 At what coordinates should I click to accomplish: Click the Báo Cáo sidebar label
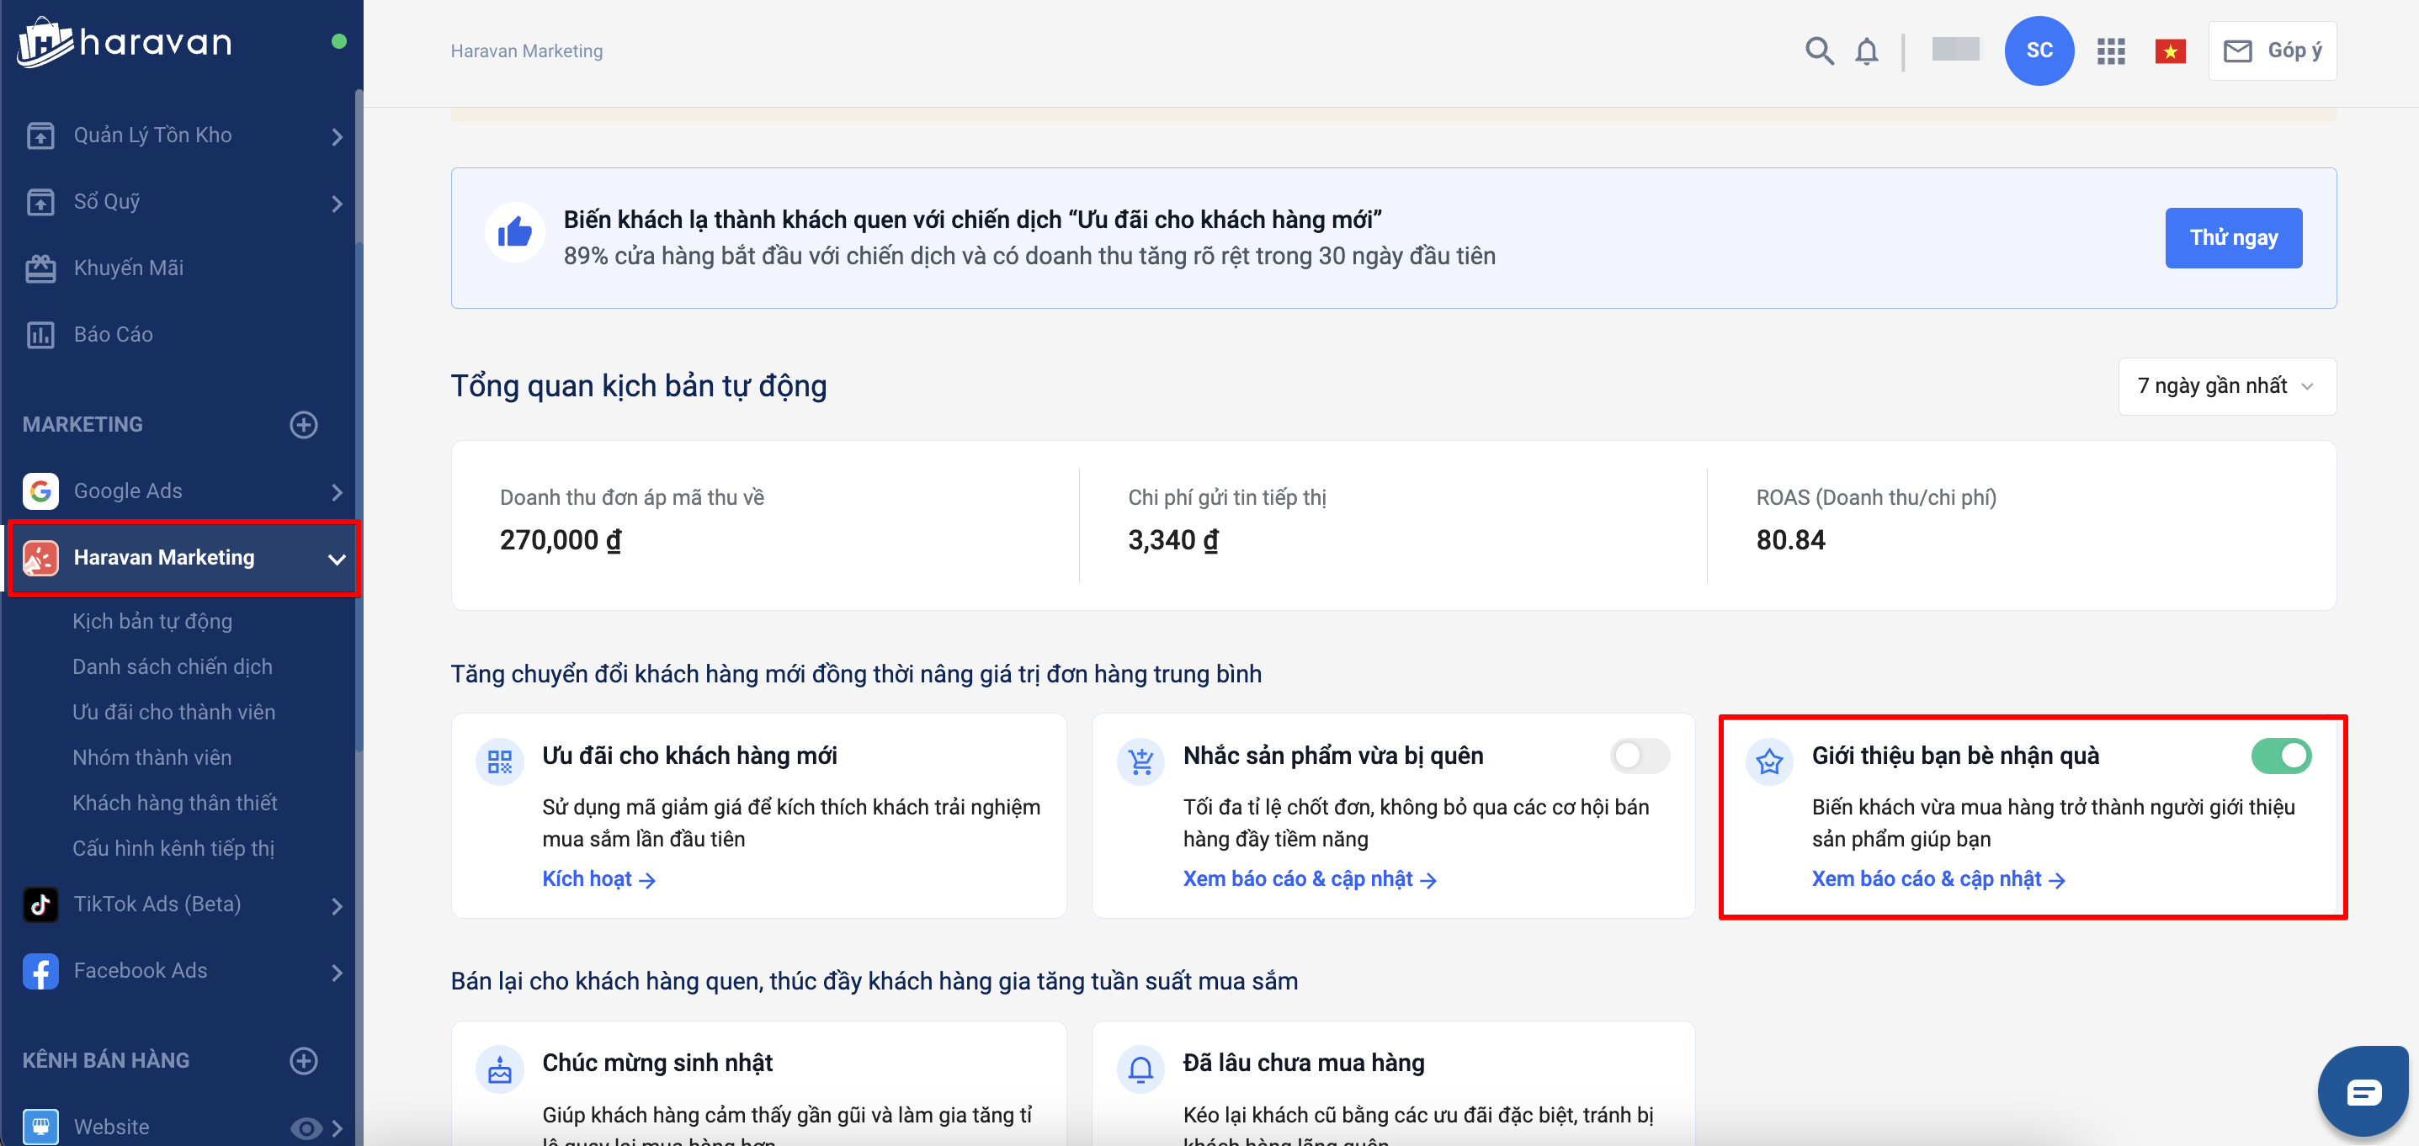(x=114, y=335)
